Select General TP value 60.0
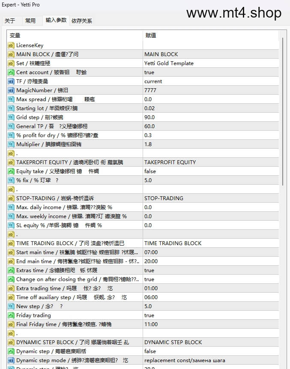The width and height of the screenshot is (290, 369). click(210, 126)
